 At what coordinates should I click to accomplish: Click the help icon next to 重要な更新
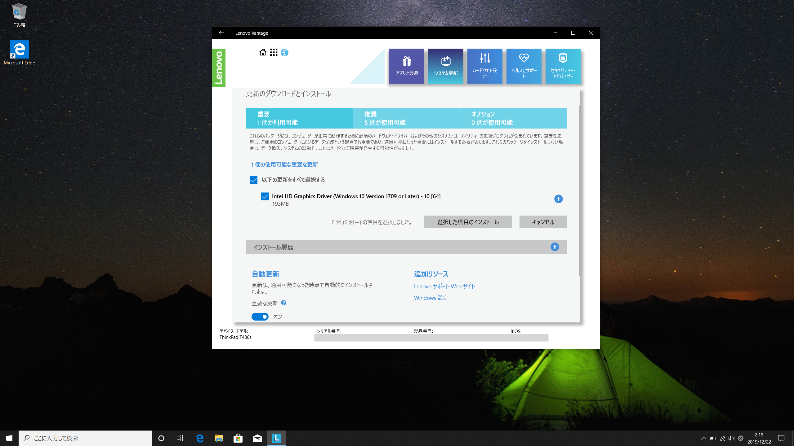(283, 303)
